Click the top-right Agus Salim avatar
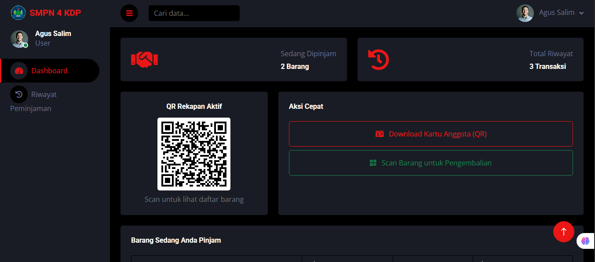This screenshot has width=595, height=262. point(525,13)
